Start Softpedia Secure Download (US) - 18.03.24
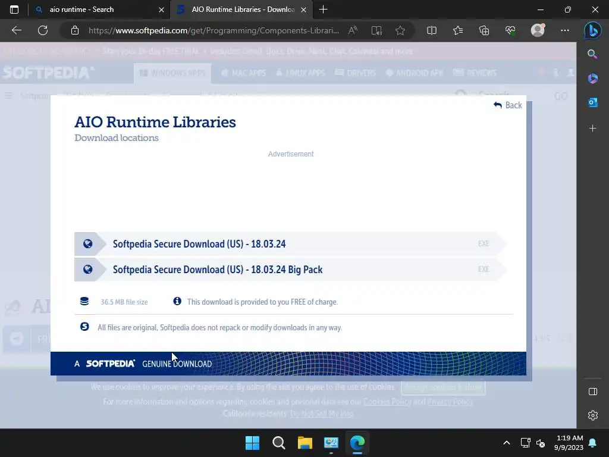This screenshot has height=457, width=609. tap(290, 244)
